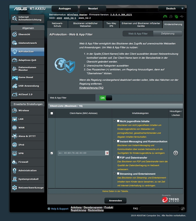
Task: Click the Wireless Router mode link
Action: [x=77, y=15]
